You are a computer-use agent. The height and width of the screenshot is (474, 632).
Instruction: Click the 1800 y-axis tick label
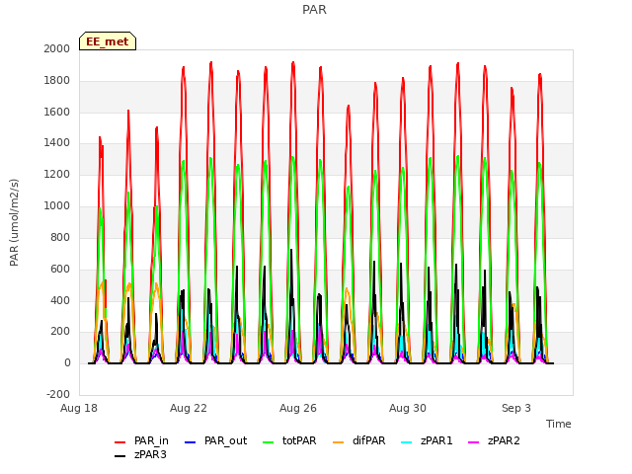pos(57,81)
